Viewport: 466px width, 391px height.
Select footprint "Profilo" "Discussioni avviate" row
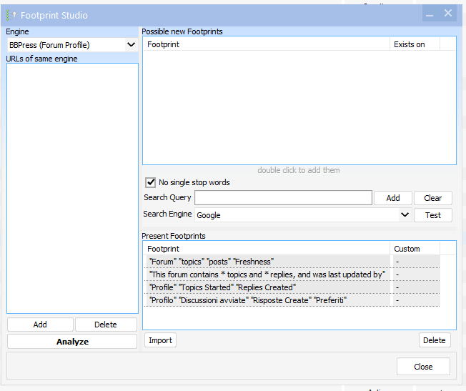click(x=292, y=300)
